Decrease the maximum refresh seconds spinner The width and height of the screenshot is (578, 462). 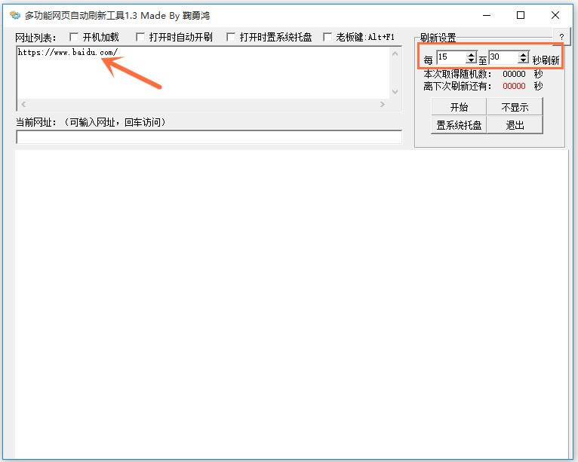pos(523,60)
